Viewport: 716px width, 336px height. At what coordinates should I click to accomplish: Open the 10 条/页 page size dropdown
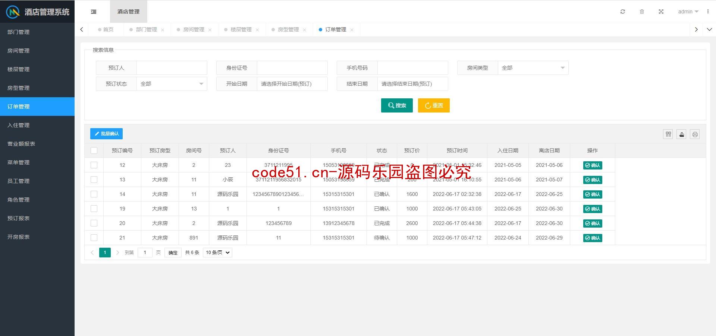coord(218,253)
